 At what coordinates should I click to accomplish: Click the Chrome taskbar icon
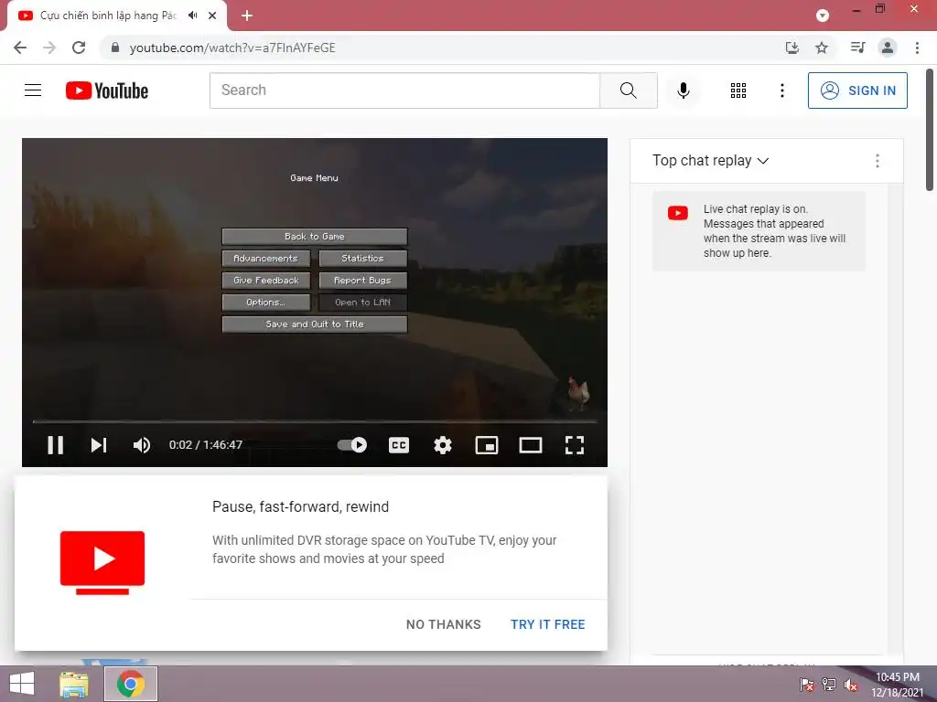(131, 684)
